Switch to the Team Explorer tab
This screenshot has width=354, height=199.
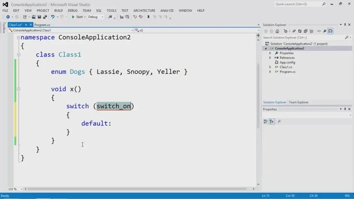pyautogui.click(x=298, y=102)
